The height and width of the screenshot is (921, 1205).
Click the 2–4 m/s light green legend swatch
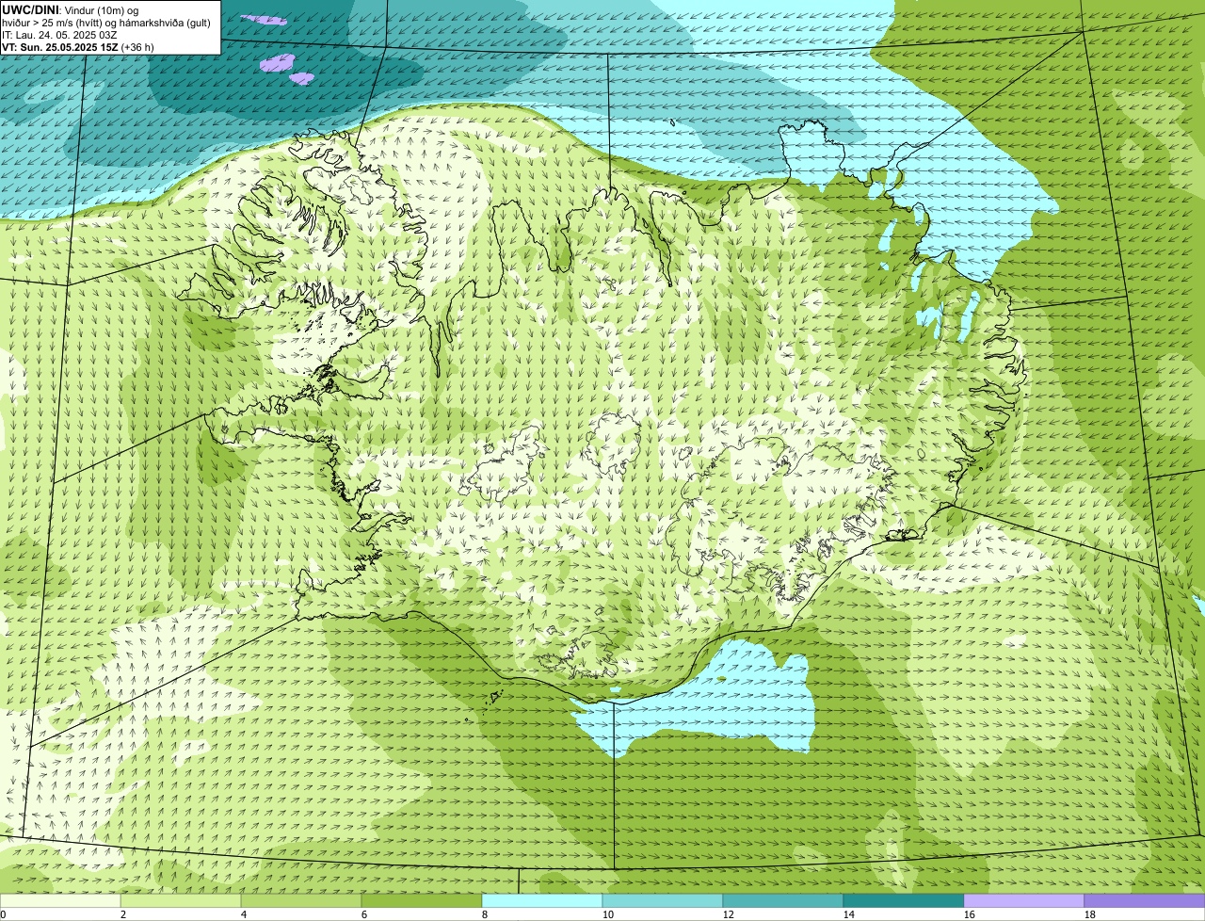pos(181,901)
